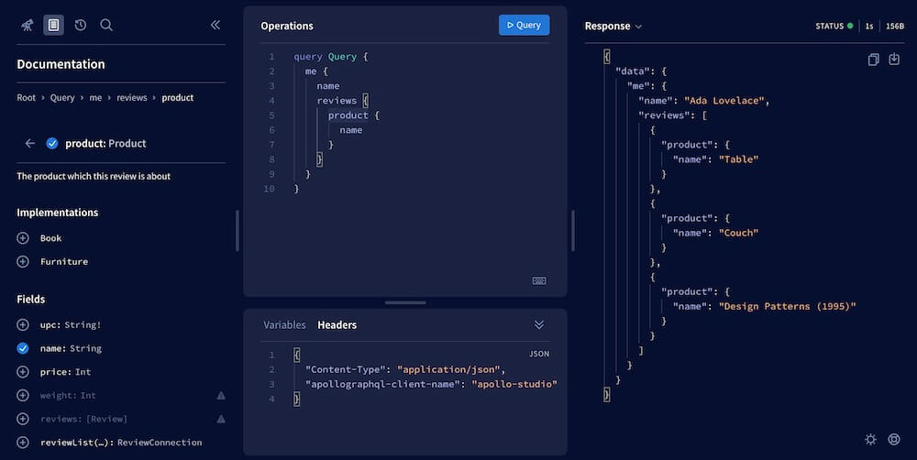Viewport: 917px width, 460px height.
Task: Open the Explorer telescope icon
Action: point(27,25)
